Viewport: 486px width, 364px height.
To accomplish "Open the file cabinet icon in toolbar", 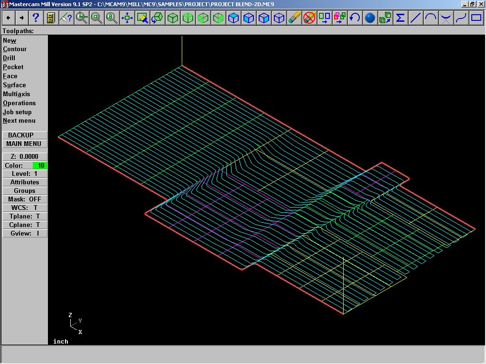I will 50,18.
